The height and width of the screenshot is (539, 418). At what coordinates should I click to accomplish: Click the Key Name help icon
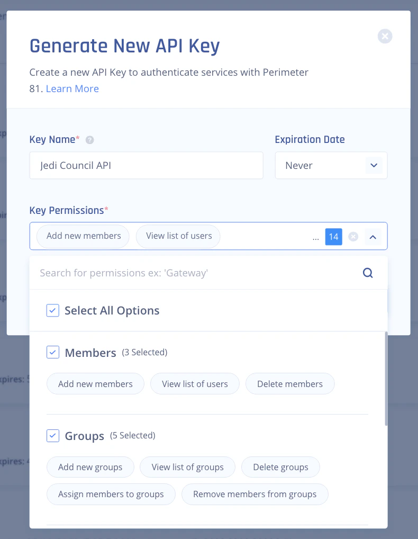click(x=90, y=140)
